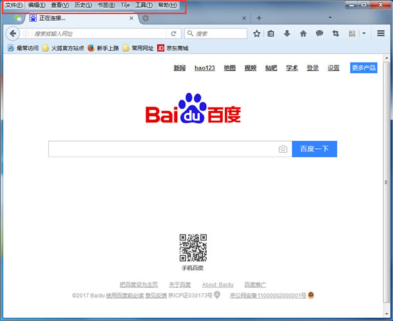
Task: Open the 文件(F) menu
Action: point(14,5)
